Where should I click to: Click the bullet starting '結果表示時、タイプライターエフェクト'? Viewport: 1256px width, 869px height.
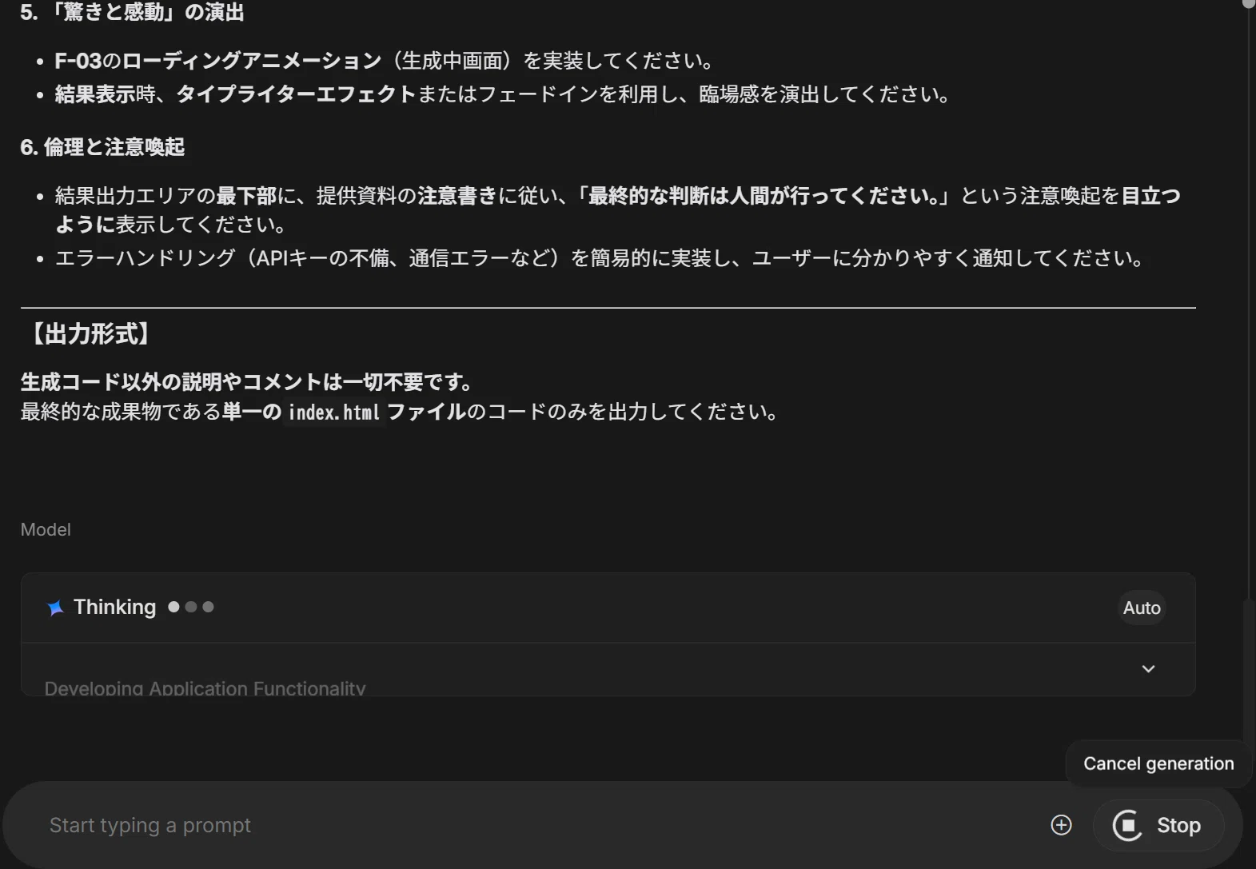coord(504,94)
